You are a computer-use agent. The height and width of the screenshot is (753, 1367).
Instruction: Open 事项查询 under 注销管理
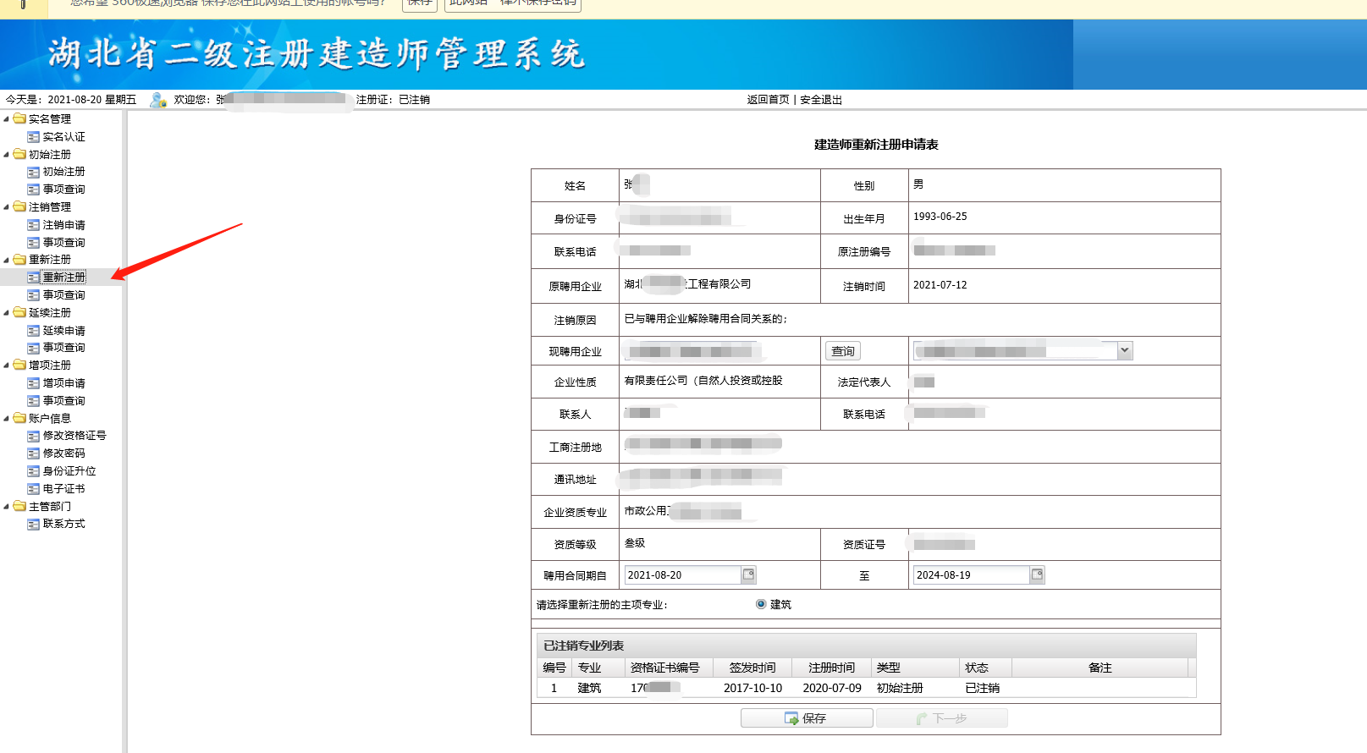(x=63, y=243)
